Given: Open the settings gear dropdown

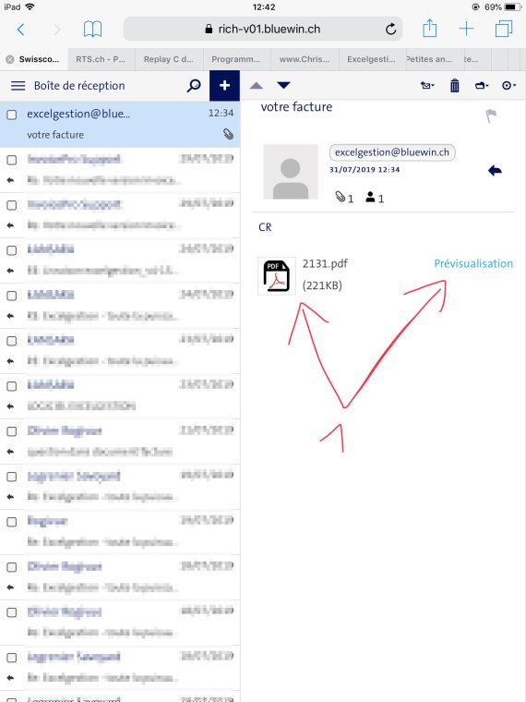Looking at the screenshot, I should pyautogui.click(x=509, y=85).
